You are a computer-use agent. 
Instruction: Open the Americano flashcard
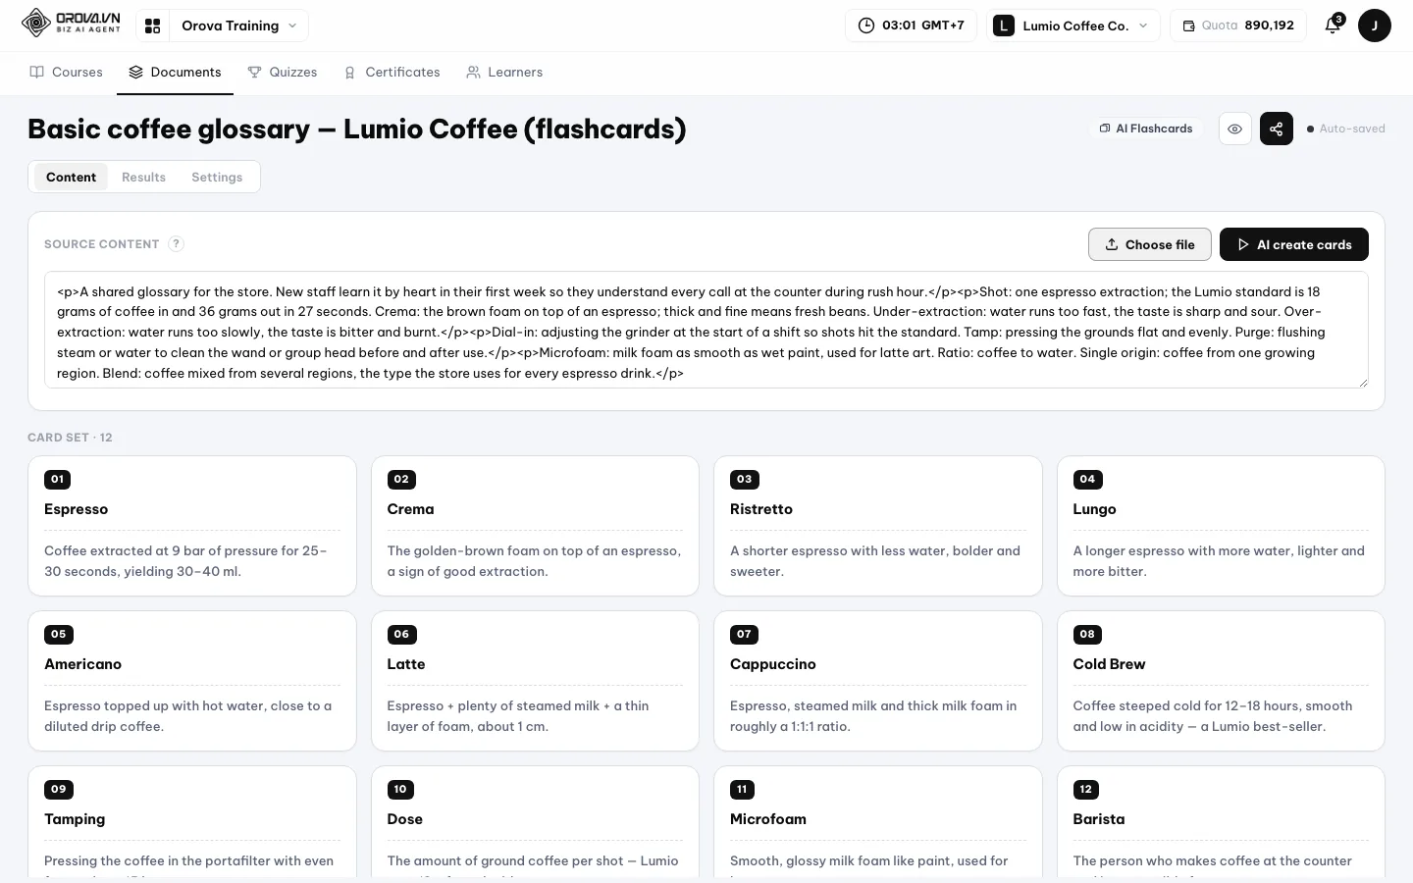192,681
